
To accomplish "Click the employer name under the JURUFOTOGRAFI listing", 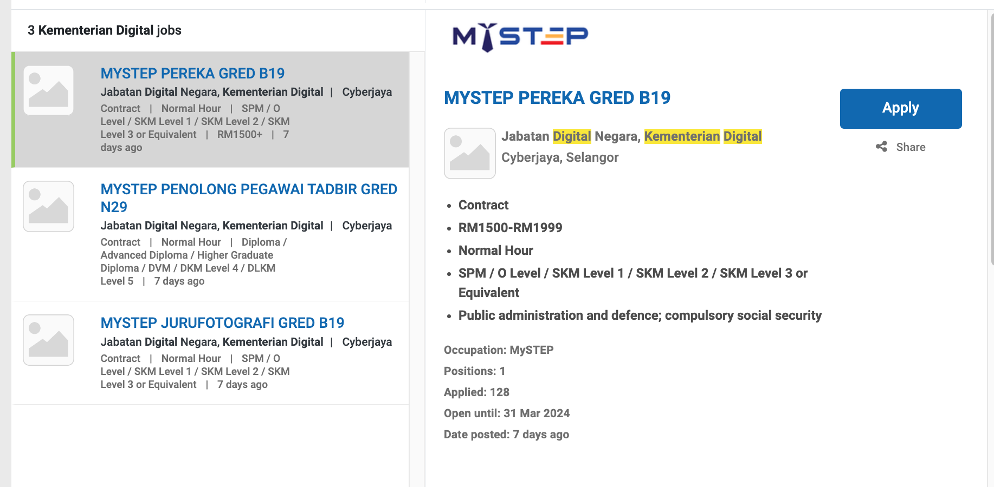I will tap(211, 342).
